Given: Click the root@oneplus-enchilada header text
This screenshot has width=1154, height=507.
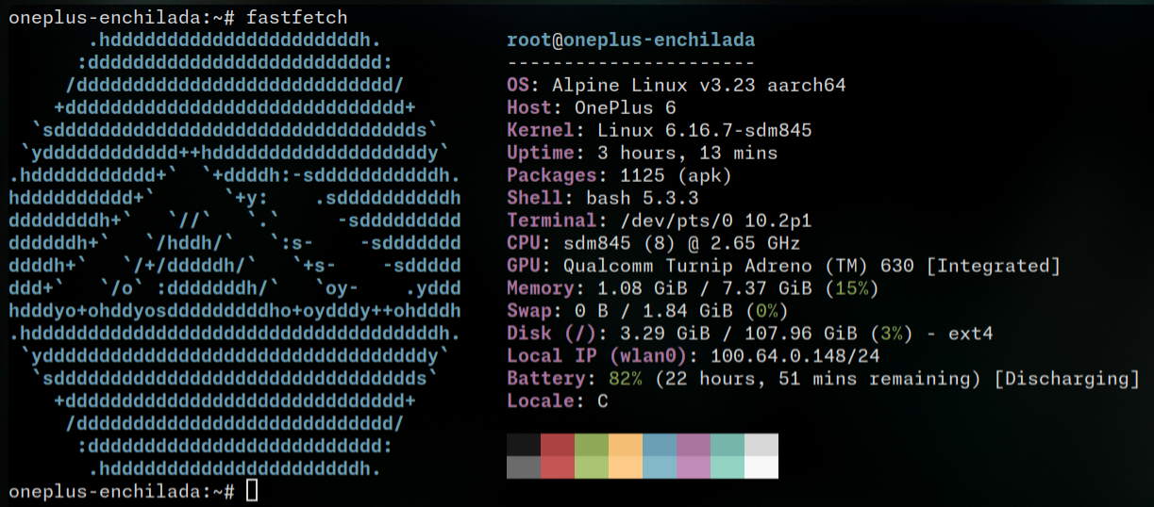Looking at the screenshot, I should pyautogui.click(x=630, y=41).
